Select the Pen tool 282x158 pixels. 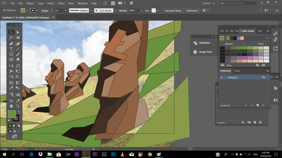coord(11,43)
